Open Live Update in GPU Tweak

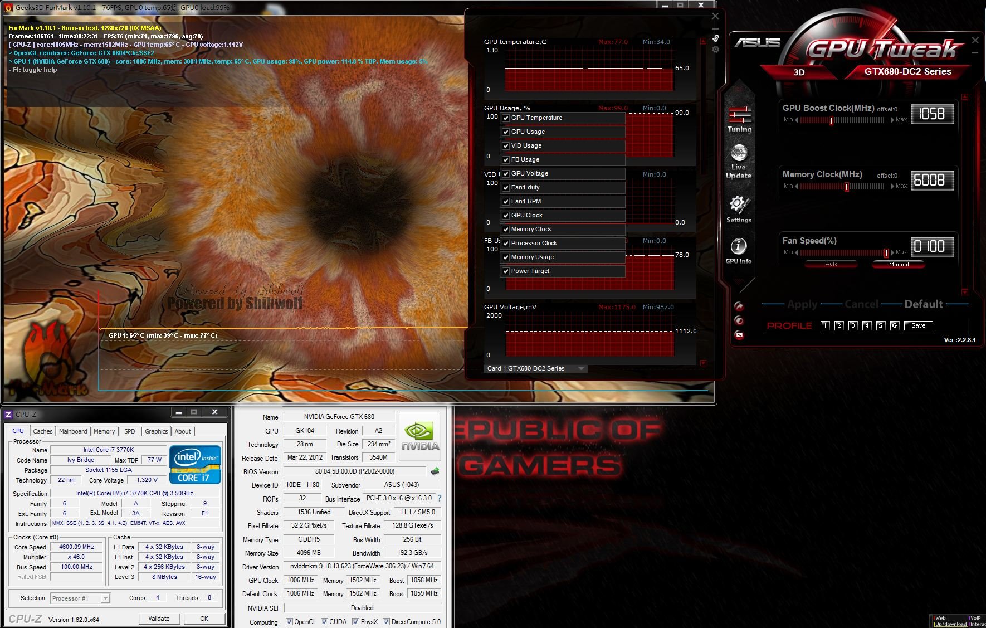pyautogui.click(x=739, y=162)
